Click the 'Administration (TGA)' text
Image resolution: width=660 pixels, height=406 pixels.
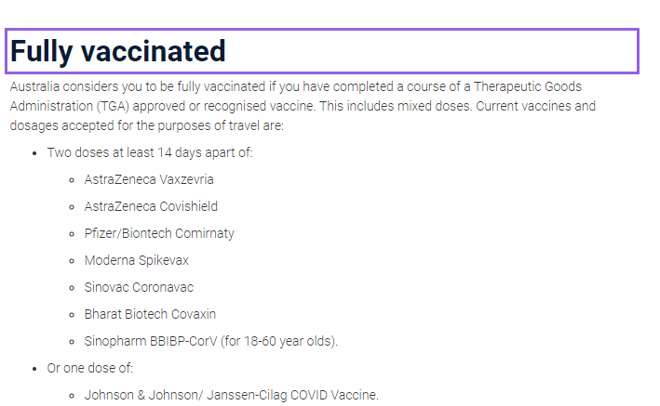point(70,106)
